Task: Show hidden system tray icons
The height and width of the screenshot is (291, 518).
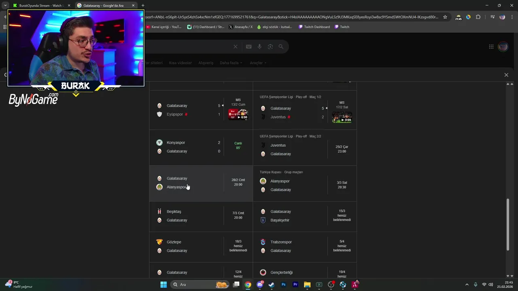Action: coord(467,285)
